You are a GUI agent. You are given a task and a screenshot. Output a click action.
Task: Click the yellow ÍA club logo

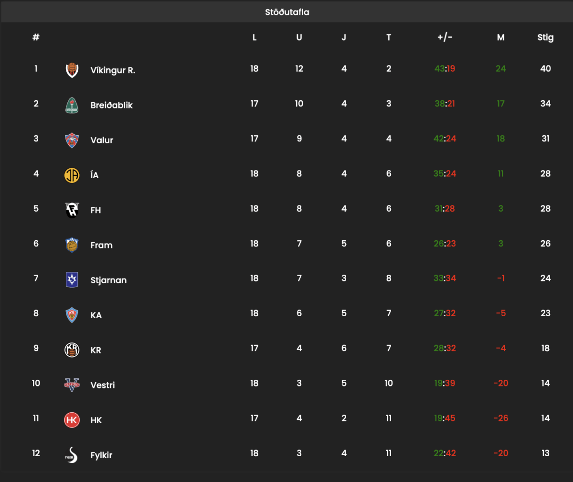pyautogui.click(x=72, y=175)
